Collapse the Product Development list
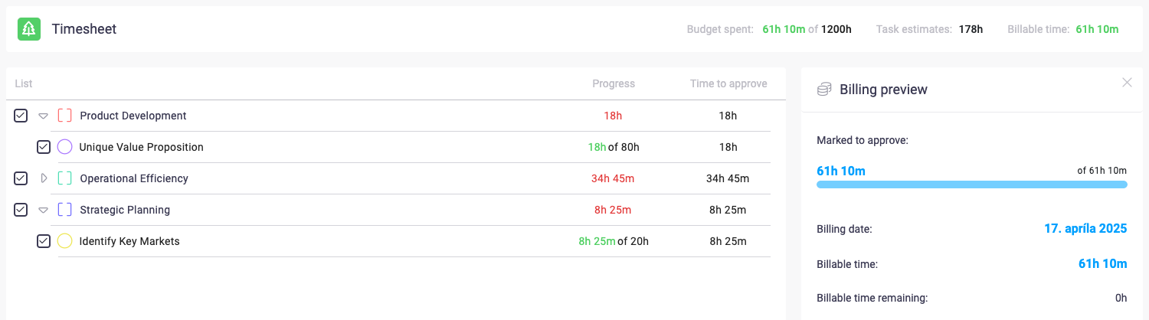This screenshot has width=1149, height=320. (x=44, y=116)
